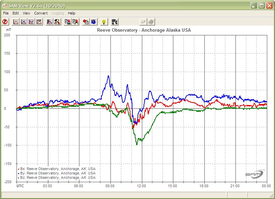Maximize the SAM-View window
The height and width of the screenshot is (199, 275).
pos(261,6)
